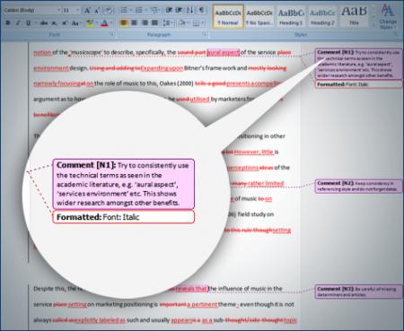Screen dimensions: 404x331
Task: Click the inserted text 'However, little'
Action: tap(254, 152)
